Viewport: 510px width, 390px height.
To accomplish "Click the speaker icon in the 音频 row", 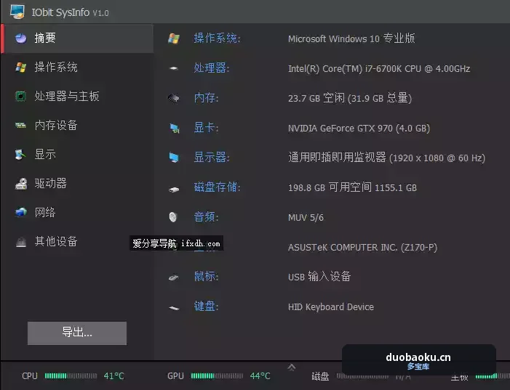I will pyautogui.click(x=173, y=217).
